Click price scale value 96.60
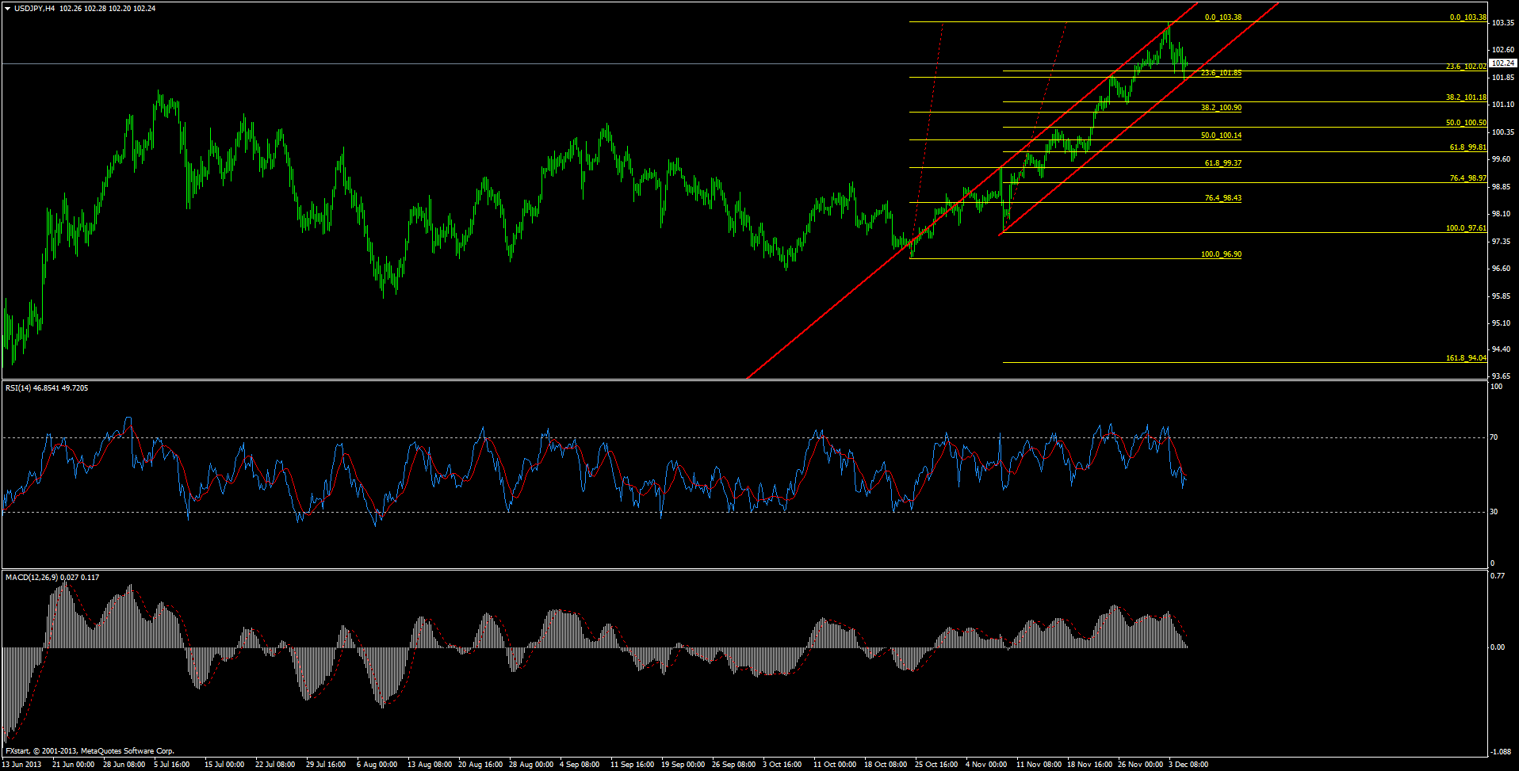The width and height of the screenshot is (1519, 771). 1501,269
